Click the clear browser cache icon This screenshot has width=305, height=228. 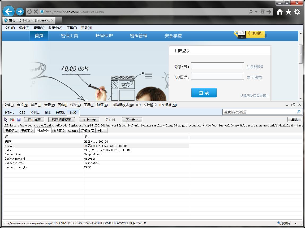(x=12, y=120)
